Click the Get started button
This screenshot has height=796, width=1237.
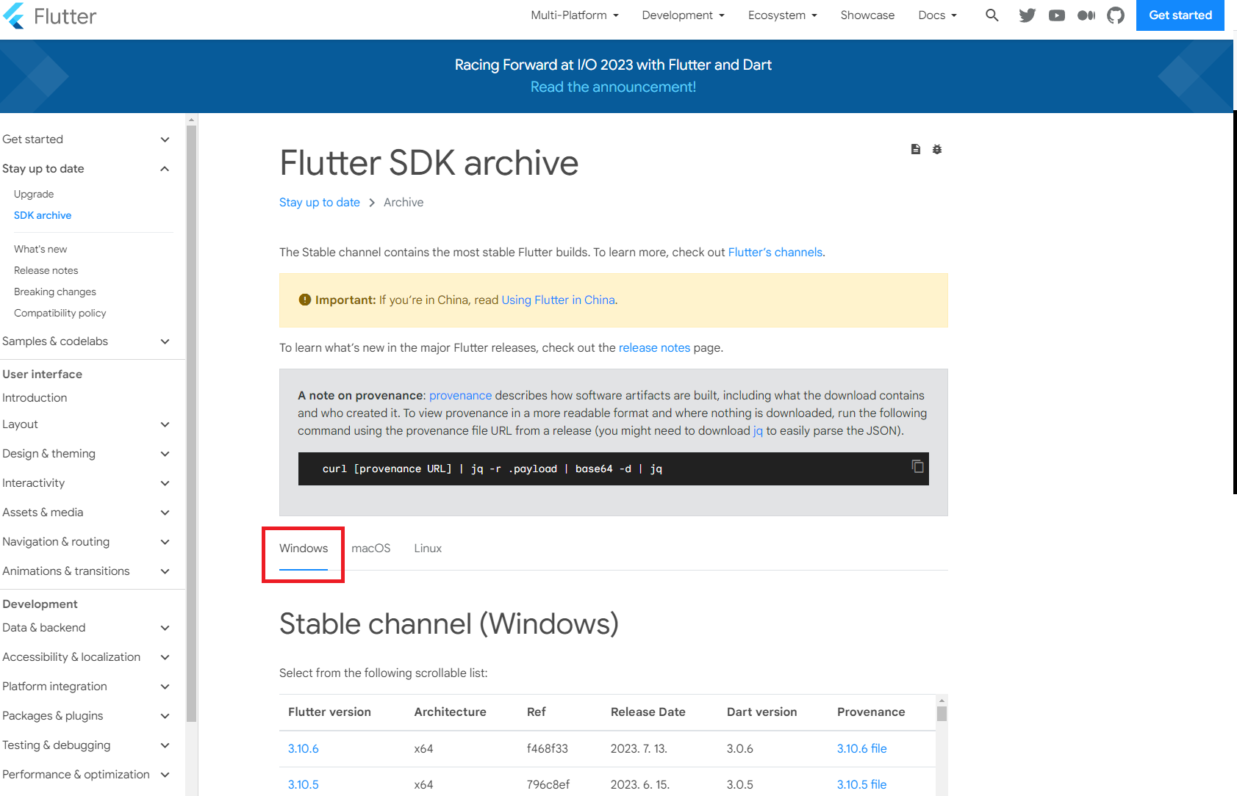(x=1180, y=15)
